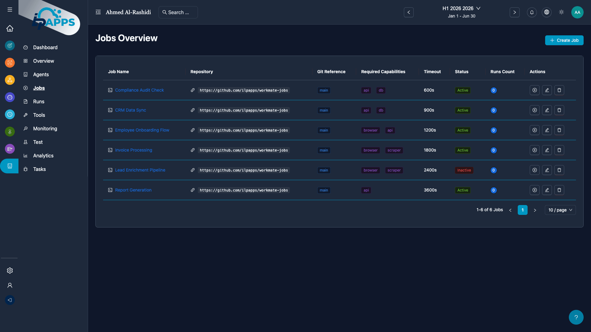Collapse the sidebar with hamburger menu
The height and width of the screenshot is (332, 591).
[x=10, y=10]
